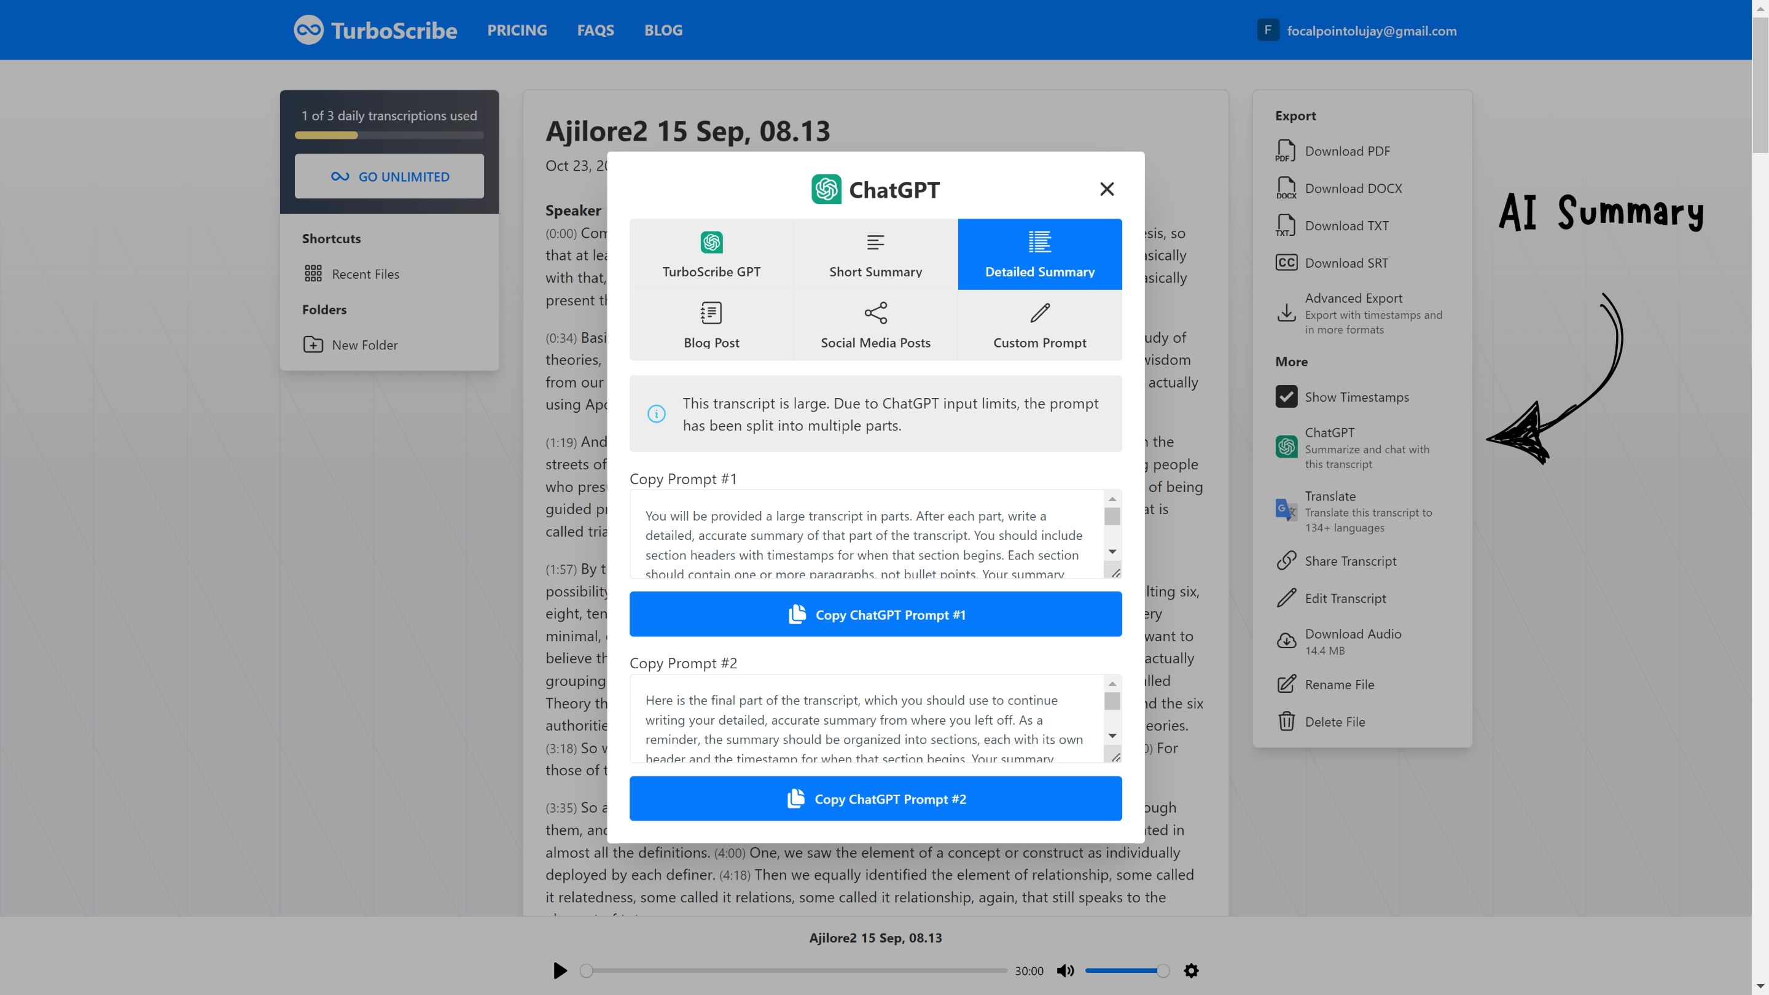Open the PRICING page

tap(517, 30)
